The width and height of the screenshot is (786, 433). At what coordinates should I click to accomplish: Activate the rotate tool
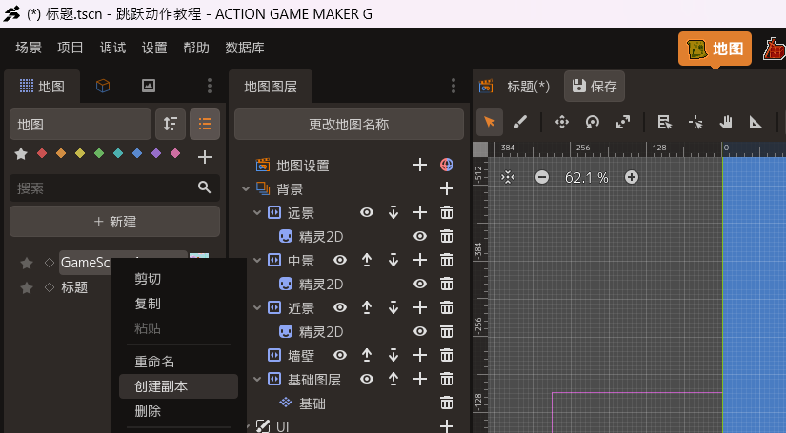coord(593,122)
